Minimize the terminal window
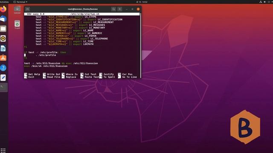Screen dimensions: 273x153 [x=127, y=9]
